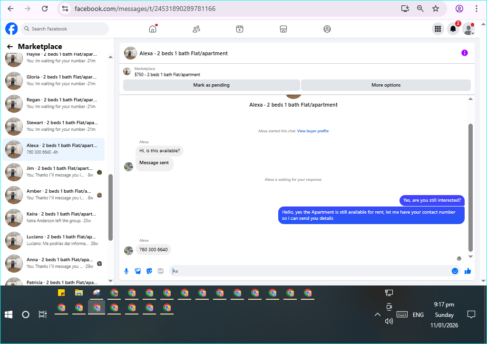The width and height of the screenshot is (487, 344).
Task: Click the 'Hi, is this available?' message
Action: pyautogui.click(x=160, y=151)
